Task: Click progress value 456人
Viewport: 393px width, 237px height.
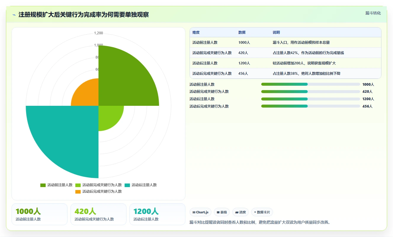Action: pyautogui.click(x=367, y=106)
